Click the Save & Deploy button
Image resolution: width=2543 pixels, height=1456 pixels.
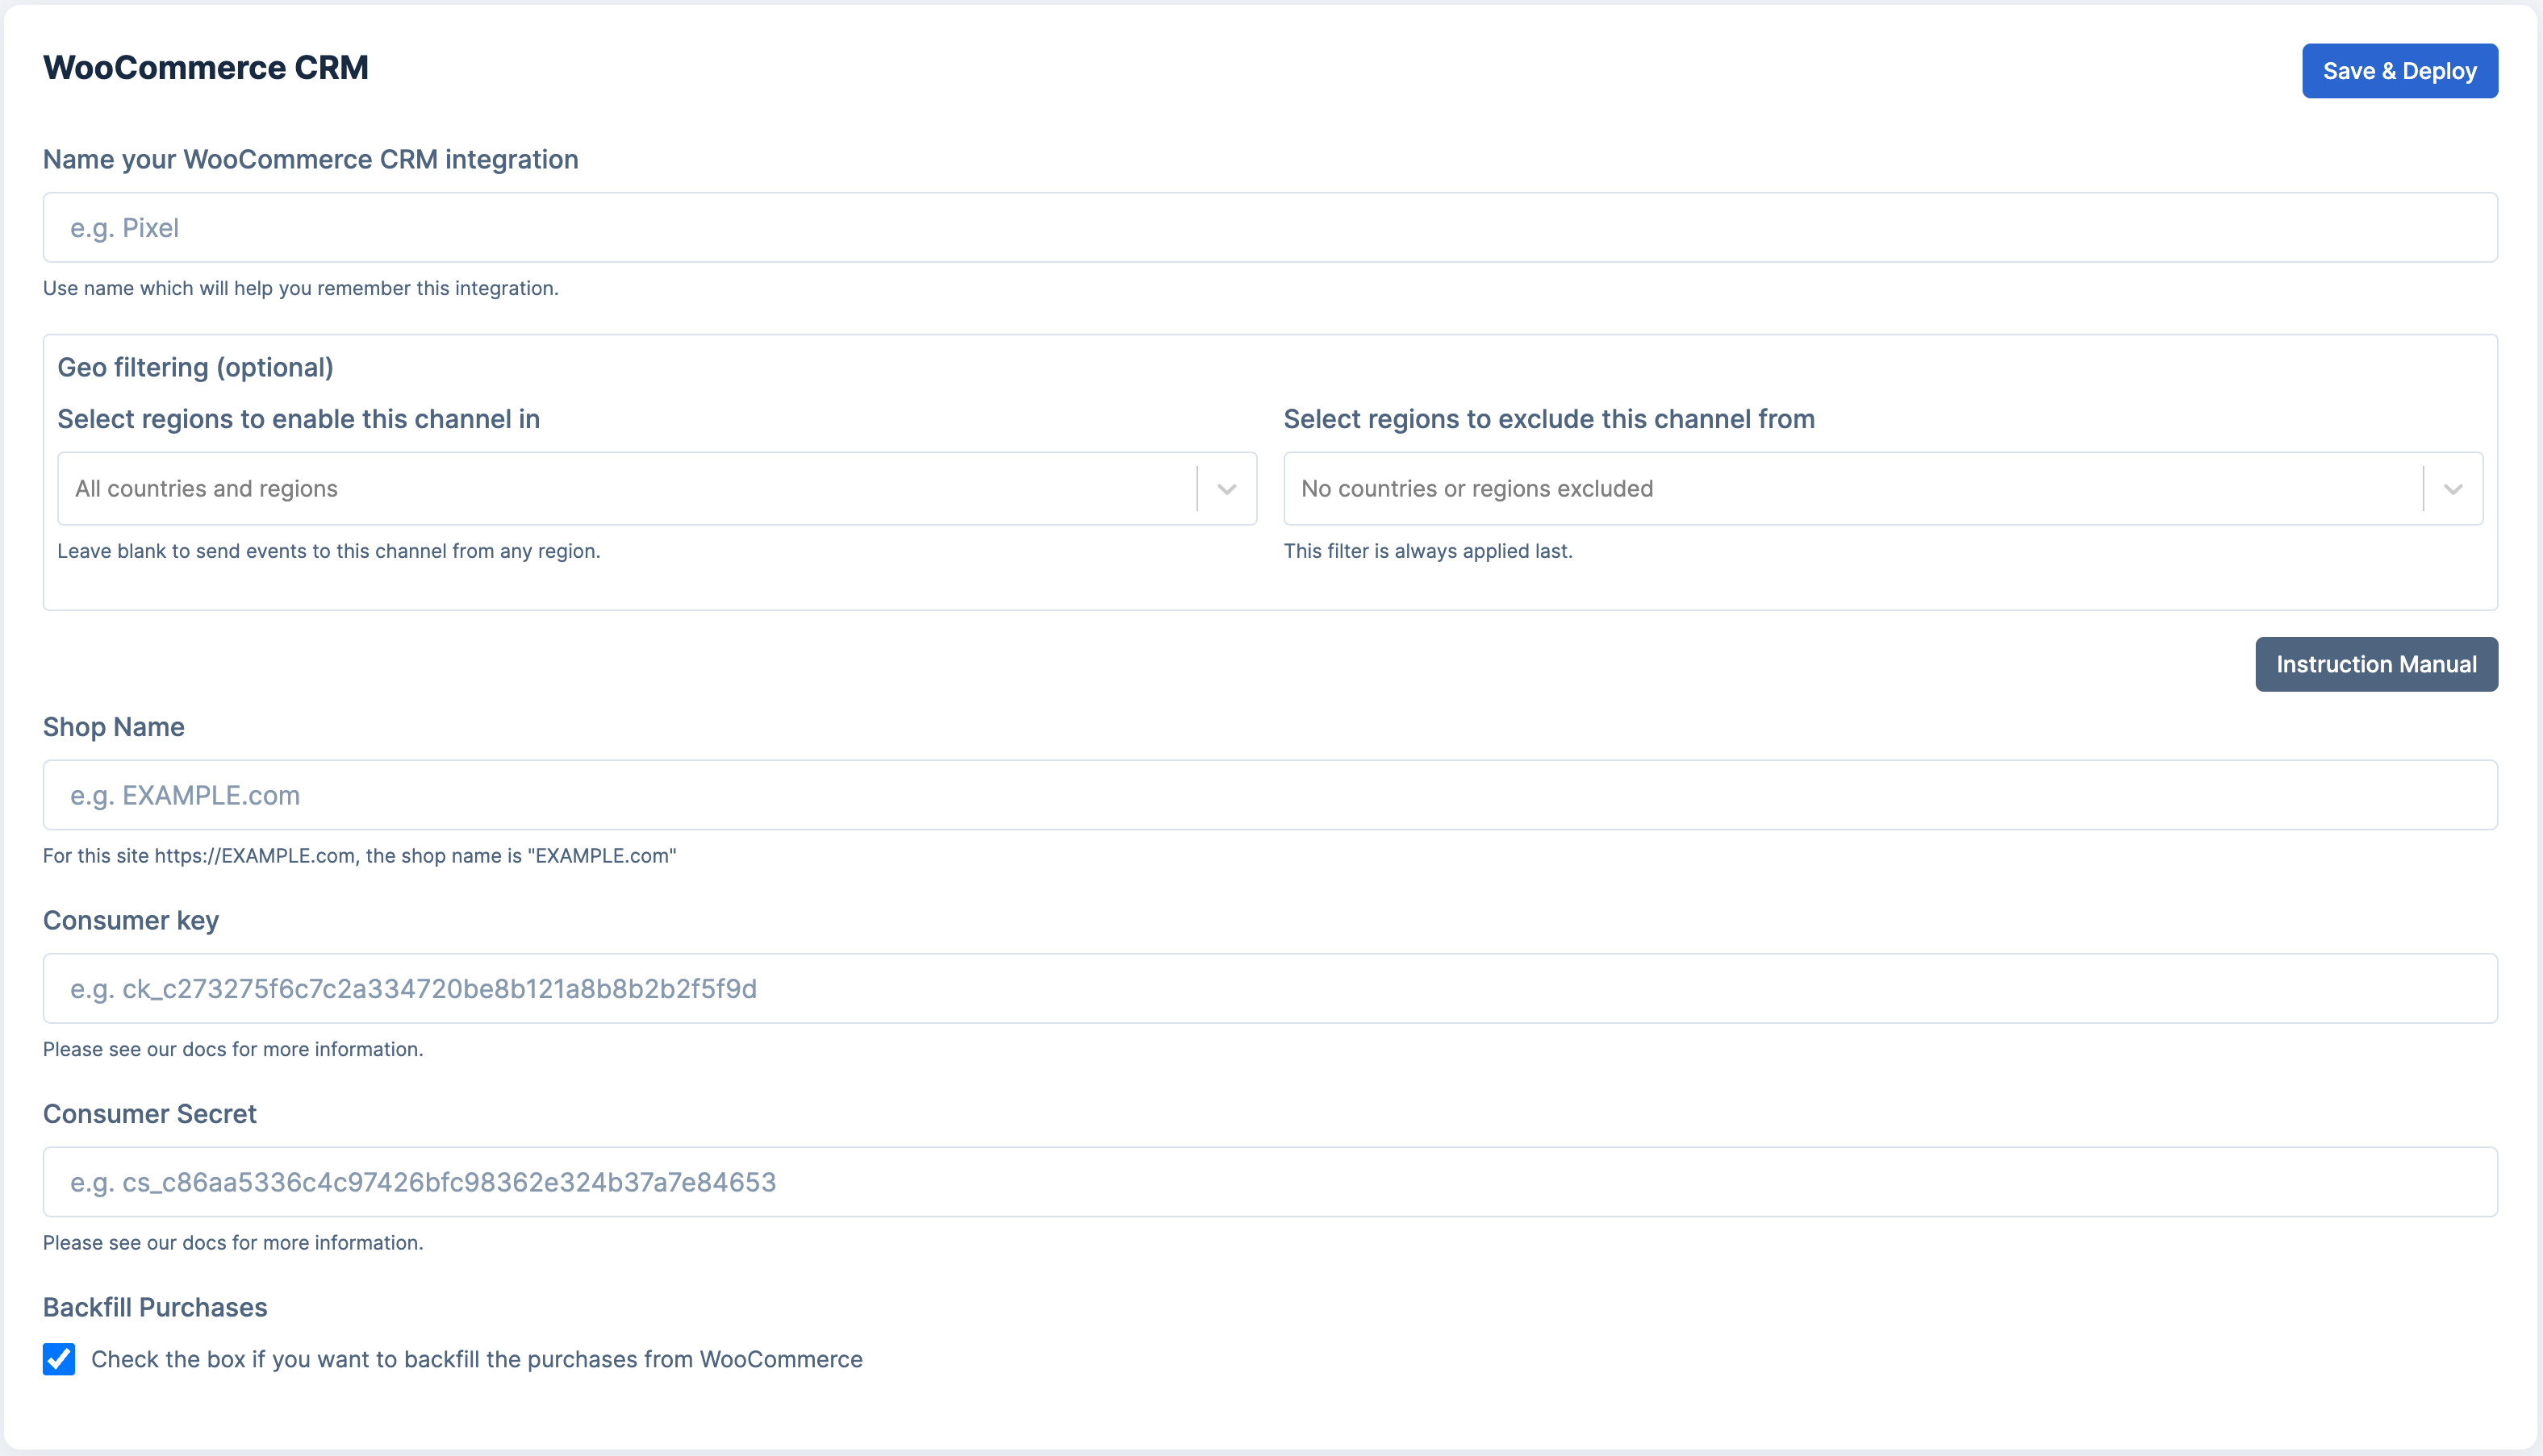[2399, 71]
